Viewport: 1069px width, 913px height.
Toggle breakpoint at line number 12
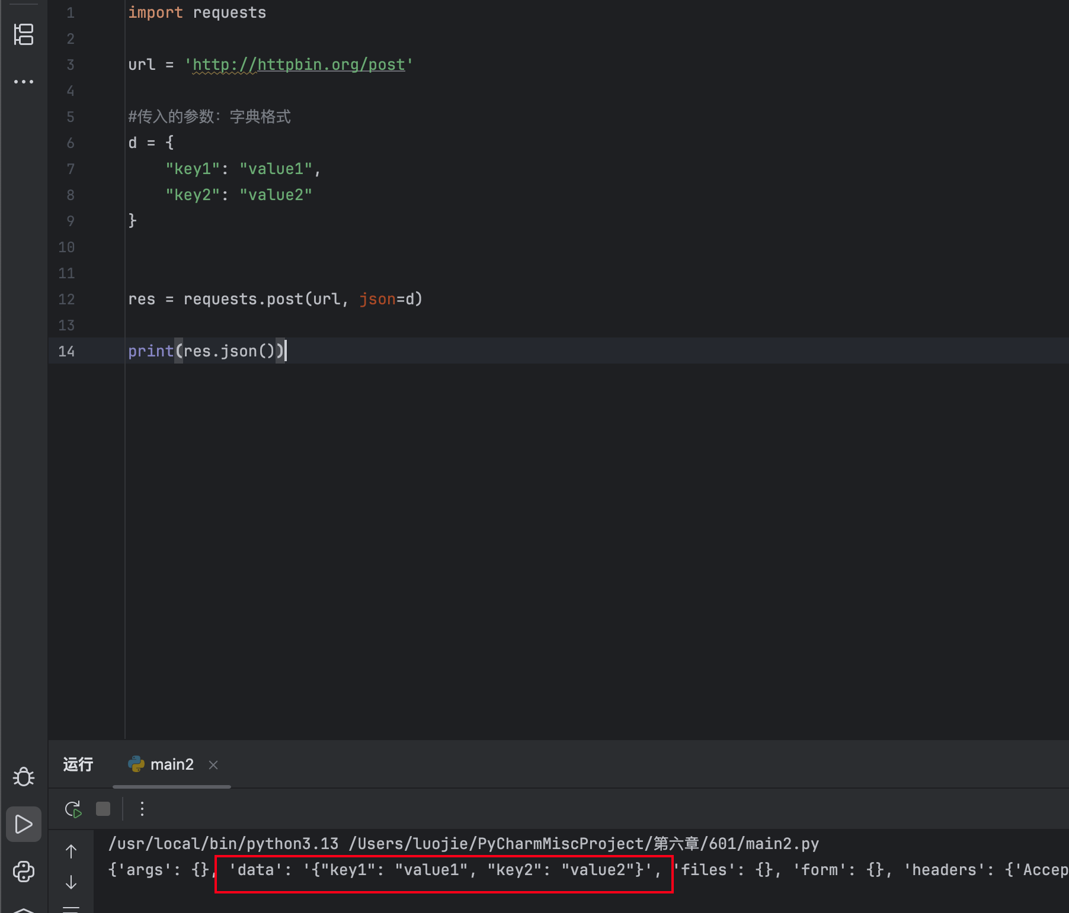point(66,300)
